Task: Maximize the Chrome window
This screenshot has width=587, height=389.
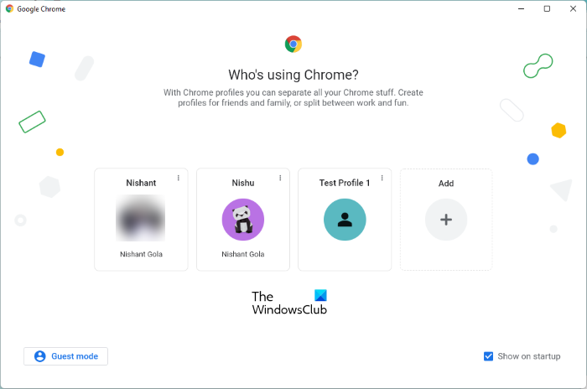Action: pos(547,8)
